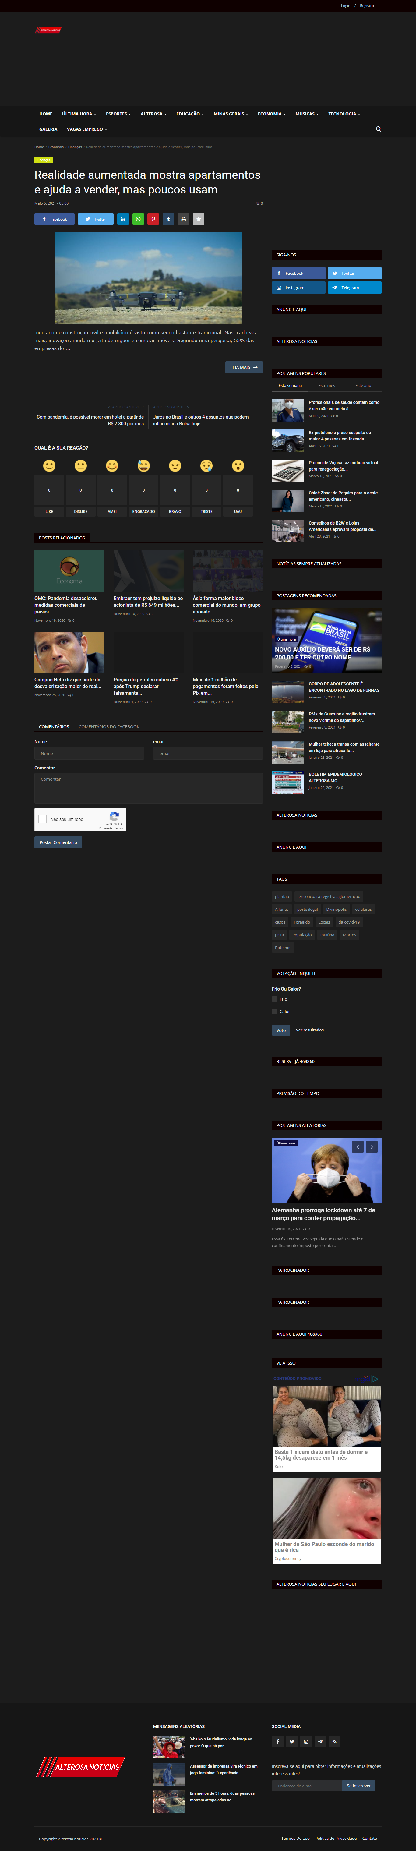Expand the Economia dropdown menu
Screen dimensions: 416x1851
point(272,114)
